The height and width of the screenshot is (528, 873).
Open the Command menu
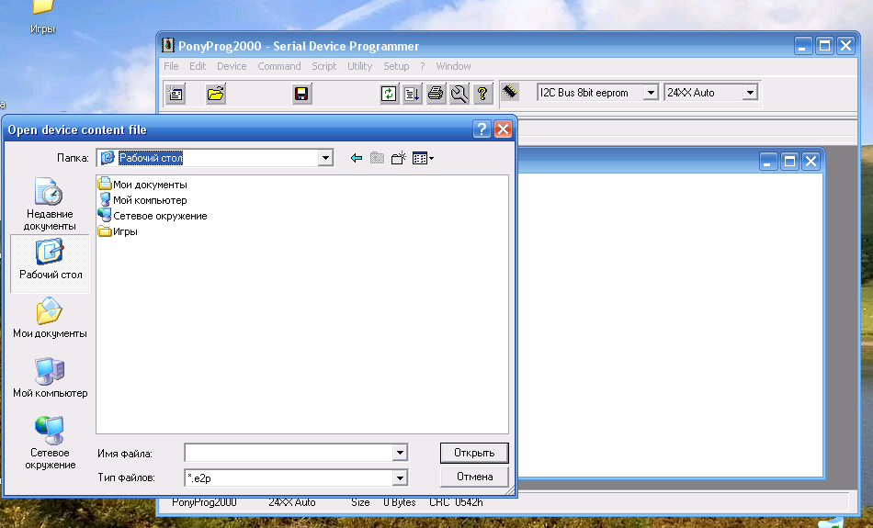279,66
